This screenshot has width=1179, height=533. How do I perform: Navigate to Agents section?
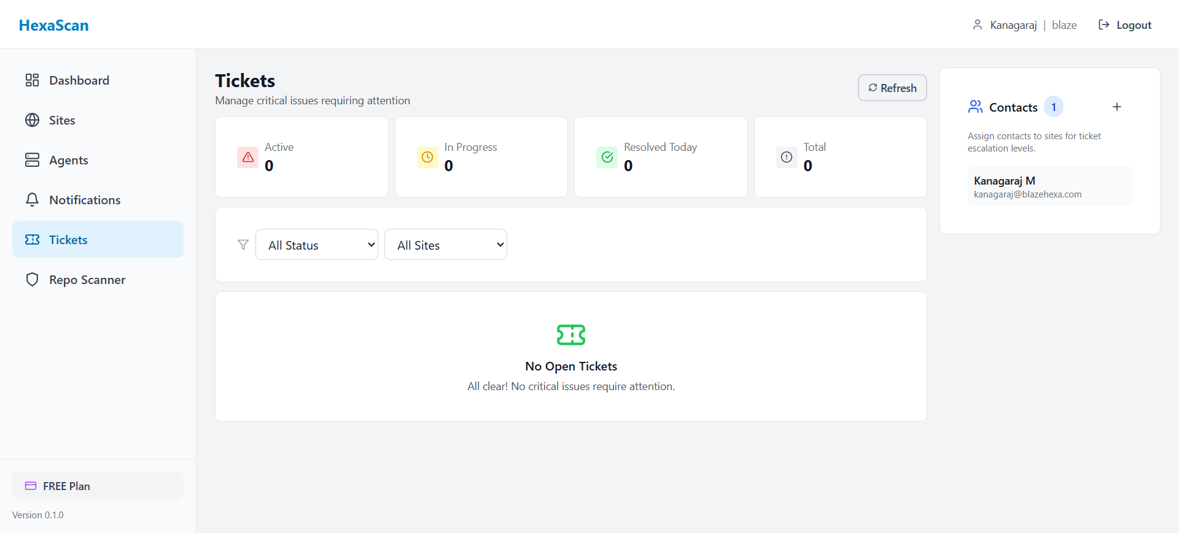point(98,160)
